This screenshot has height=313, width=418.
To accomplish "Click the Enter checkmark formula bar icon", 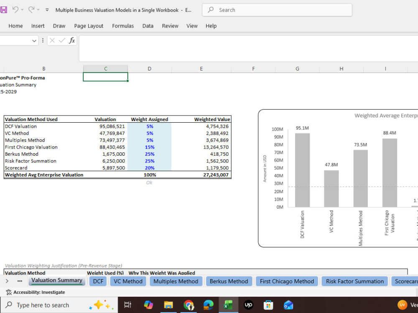I will tap(62, 40).
